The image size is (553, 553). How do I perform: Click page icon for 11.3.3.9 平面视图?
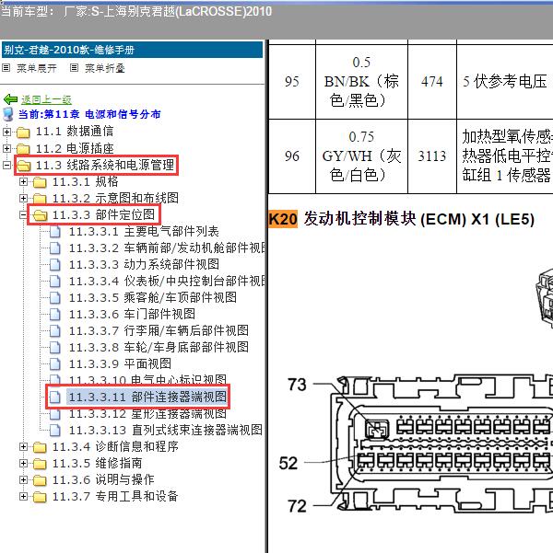pos(54,364)
